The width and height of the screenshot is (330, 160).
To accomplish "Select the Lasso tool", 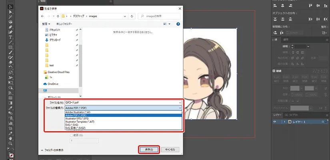I will coord(10,22).
